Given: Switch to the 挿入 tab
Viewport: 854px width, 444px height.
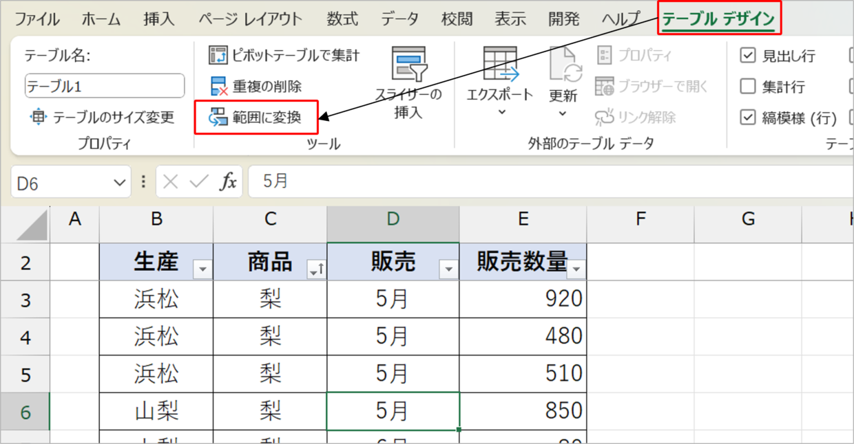Looking at the screenshot, I should [x=159, y=19].
